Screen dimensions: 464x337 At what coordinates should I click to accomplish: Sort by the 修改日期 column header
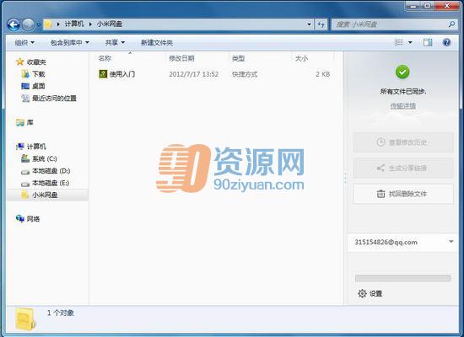point(181,58)
